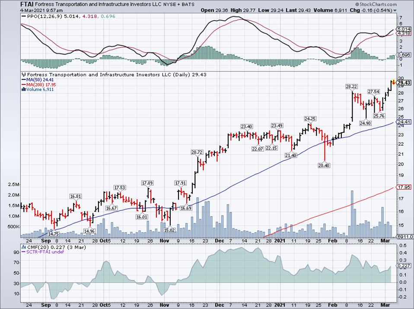Click the CMF area icon in lower panel
414x309 pixels.
point(23,247)
